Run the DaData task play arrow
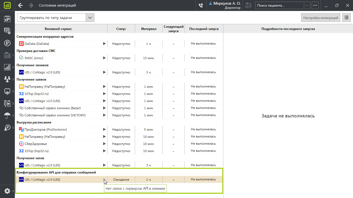Viewport: 353px width, 198px height. tap(104, 44)
